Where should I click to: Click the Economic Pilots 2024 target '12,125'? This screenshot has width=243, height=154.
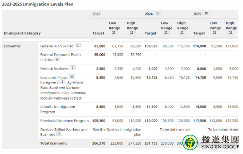(x=152, y=78)
